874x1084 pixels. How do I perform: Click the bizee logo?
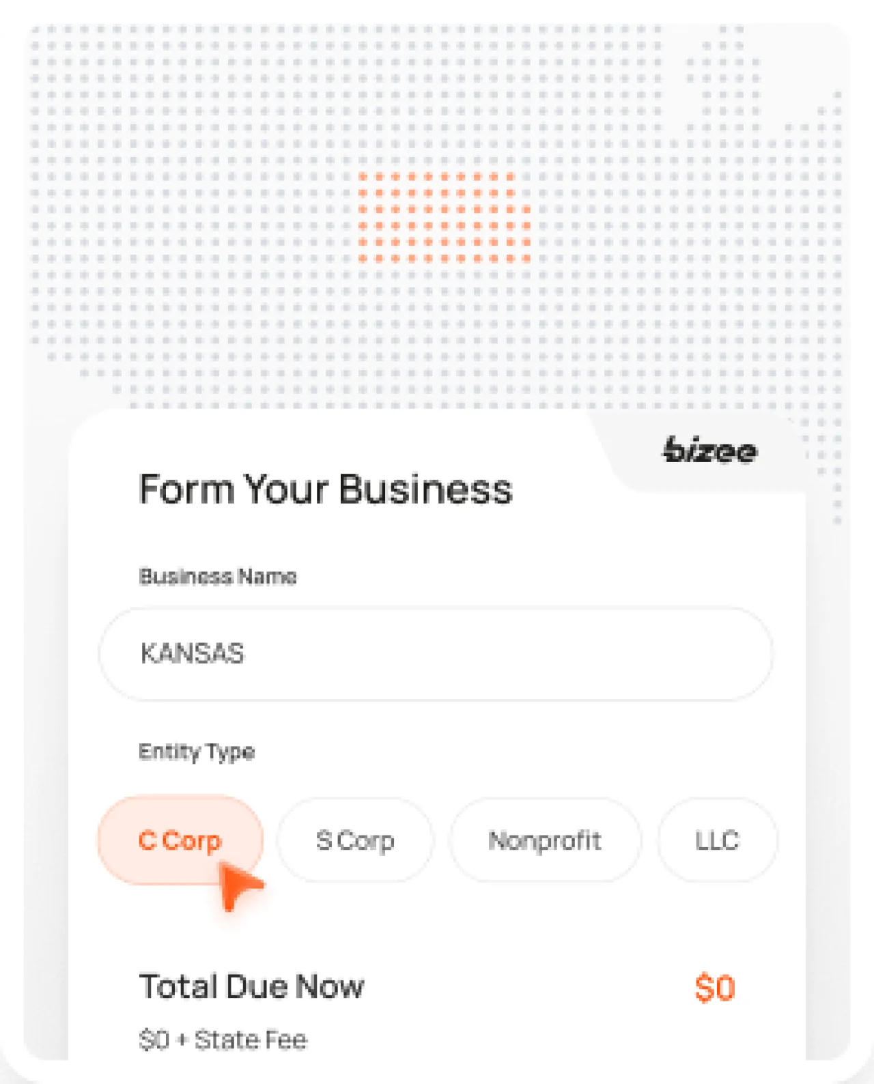(709, 451)
